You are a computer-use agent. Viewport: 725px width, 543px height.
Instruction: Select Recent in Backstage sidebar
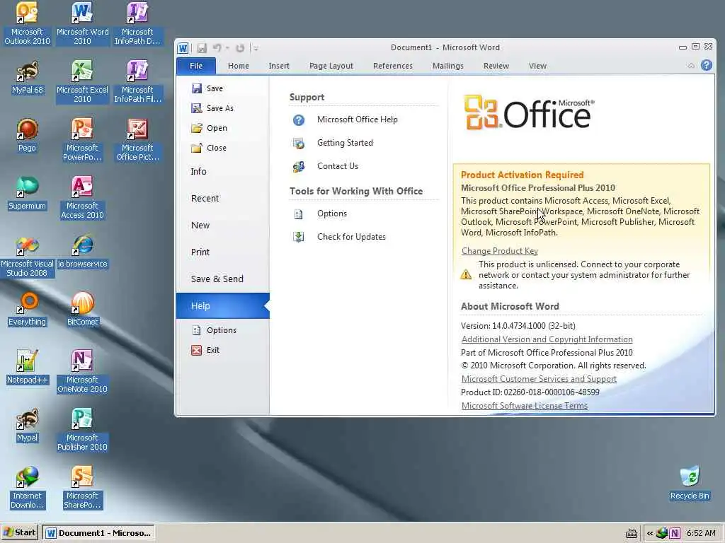coord(222,198)
